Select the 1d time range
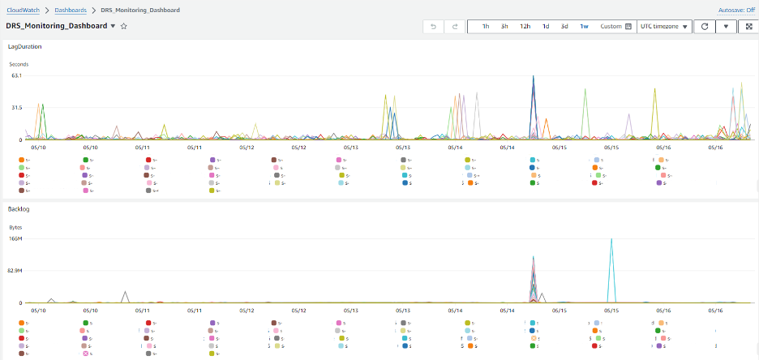 (x=546, y=27)
